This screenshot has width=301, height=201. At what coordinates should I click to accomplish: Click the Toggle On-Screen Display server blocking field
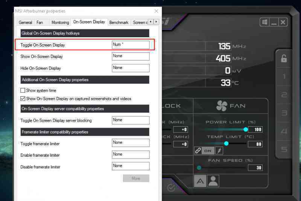131,120
